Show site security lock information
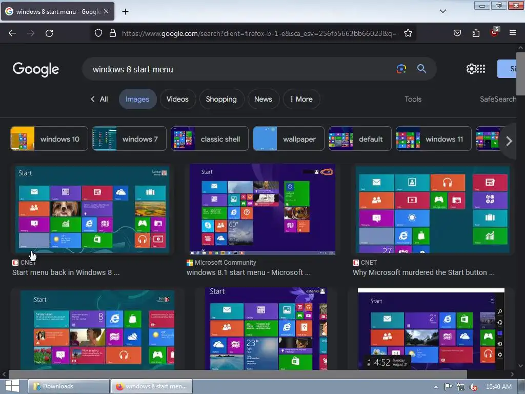 coord(113,33)
